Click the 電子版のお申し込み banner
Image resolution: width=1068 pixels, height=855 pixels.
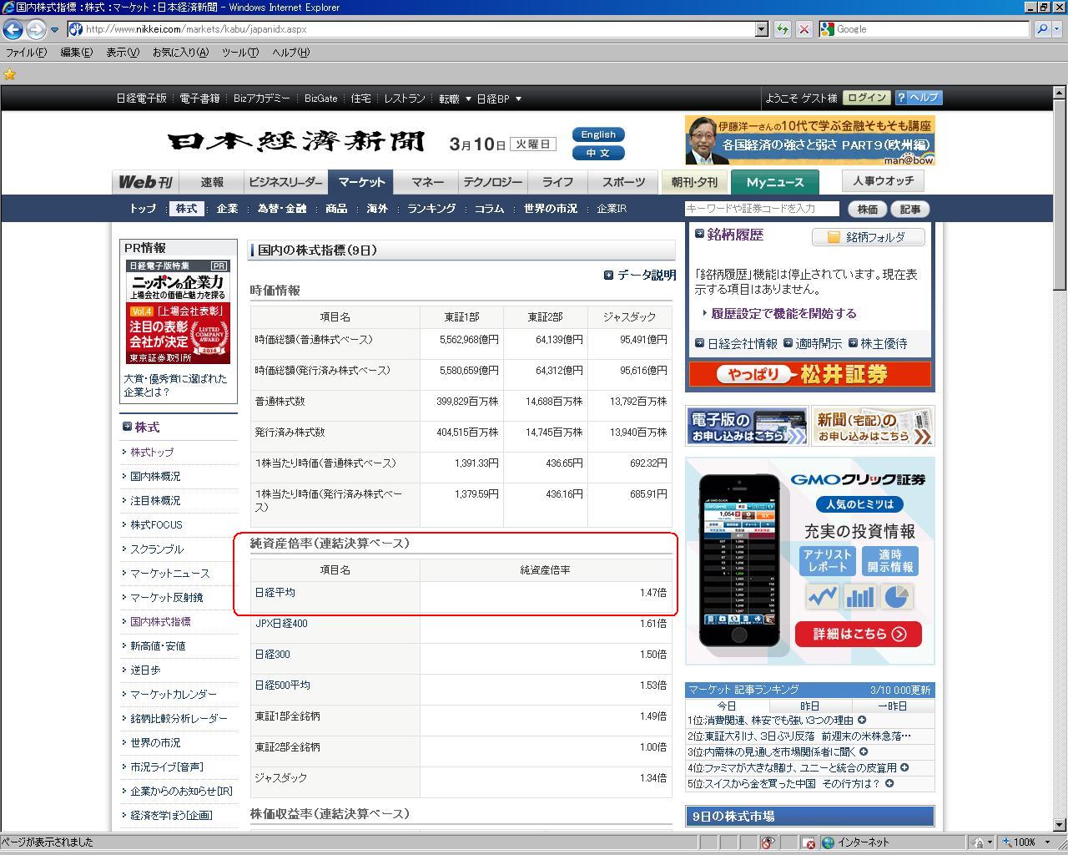[747, 426]
